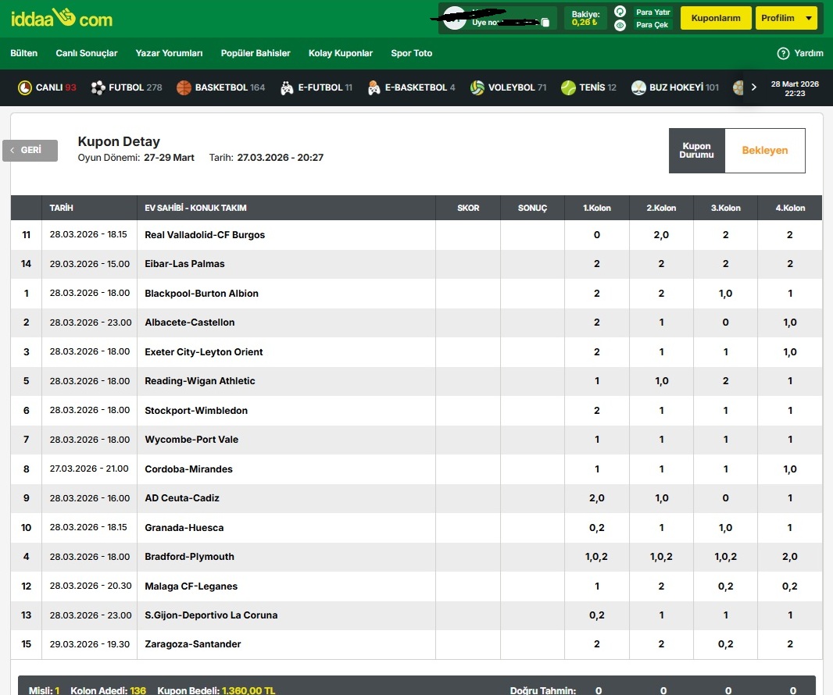
Task: Click S.Gijon-Deportivo La Coruna match
Action: pos(211,615)
